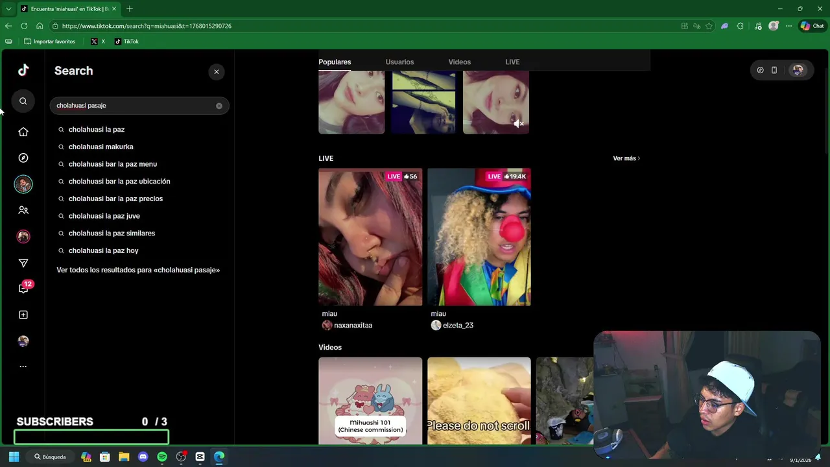This screenshot has width=830, height=467.
Task: Close the Search panel with X
Action: [x=217, y=71]
